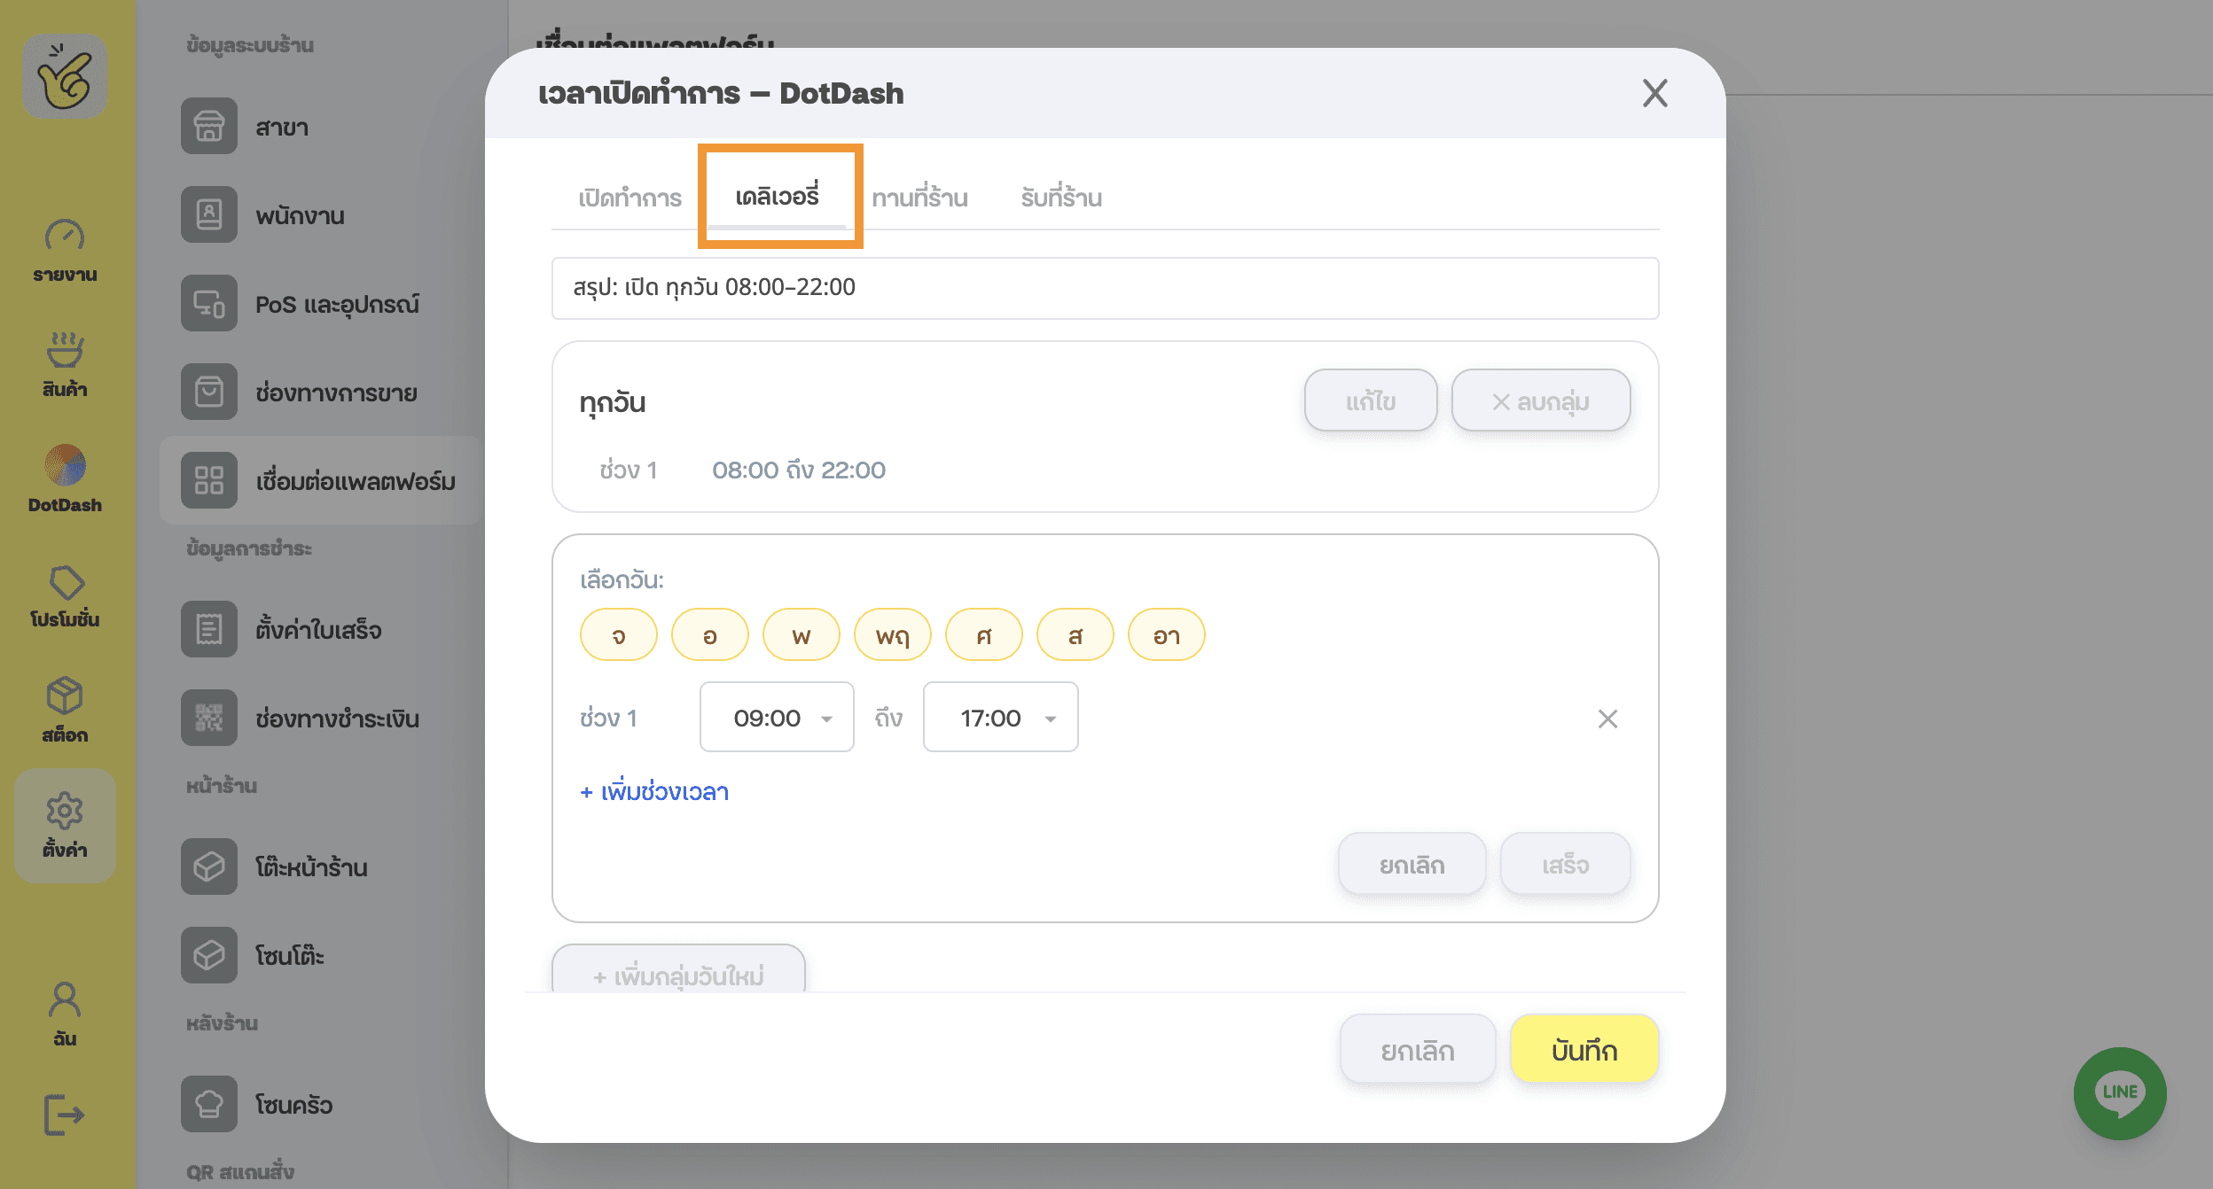2213x1189 pixels.
Task: Click the app logo at top left
Action: tap(65, 76)
